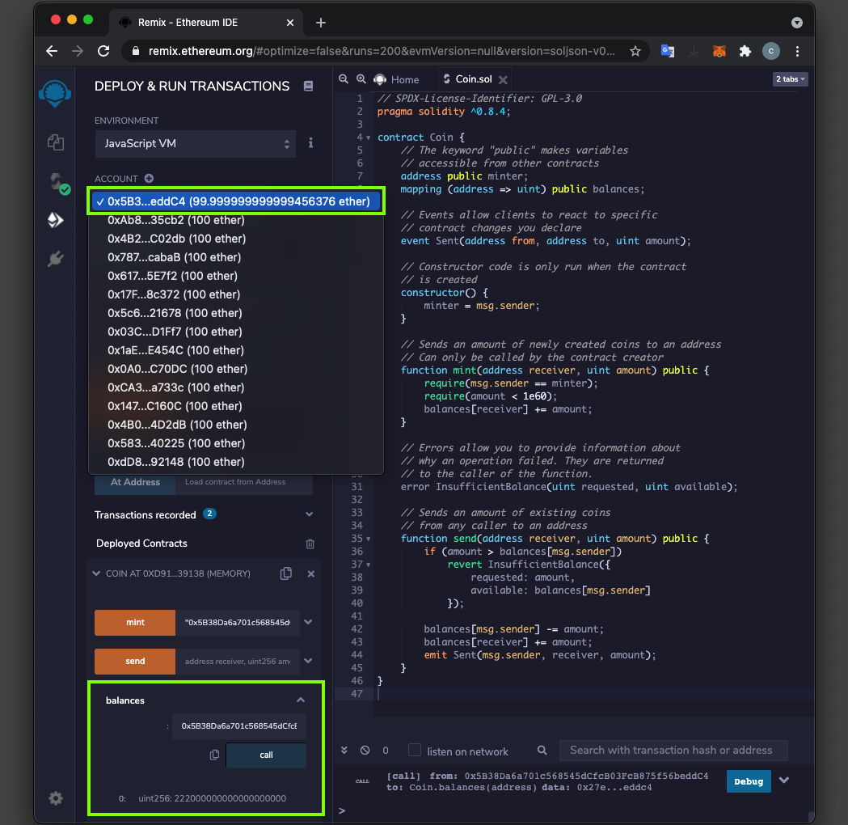The width and height of the screenshot is (848, 825).
Task: Open the Solidity compiler sidebar icon
Action: click(x=58, y=183)
